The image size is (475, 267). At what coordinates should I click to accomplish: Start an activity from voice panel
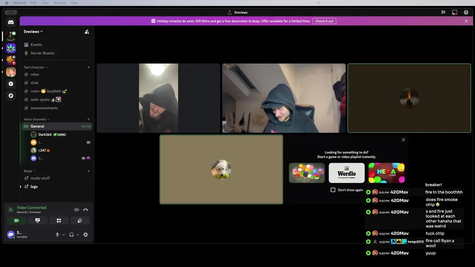[59, 220]
